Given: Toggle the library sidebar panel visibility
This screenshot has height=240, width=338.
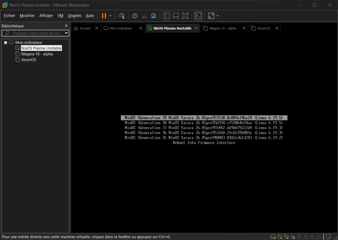Looking at the screenshot, I should click(166, 16).
